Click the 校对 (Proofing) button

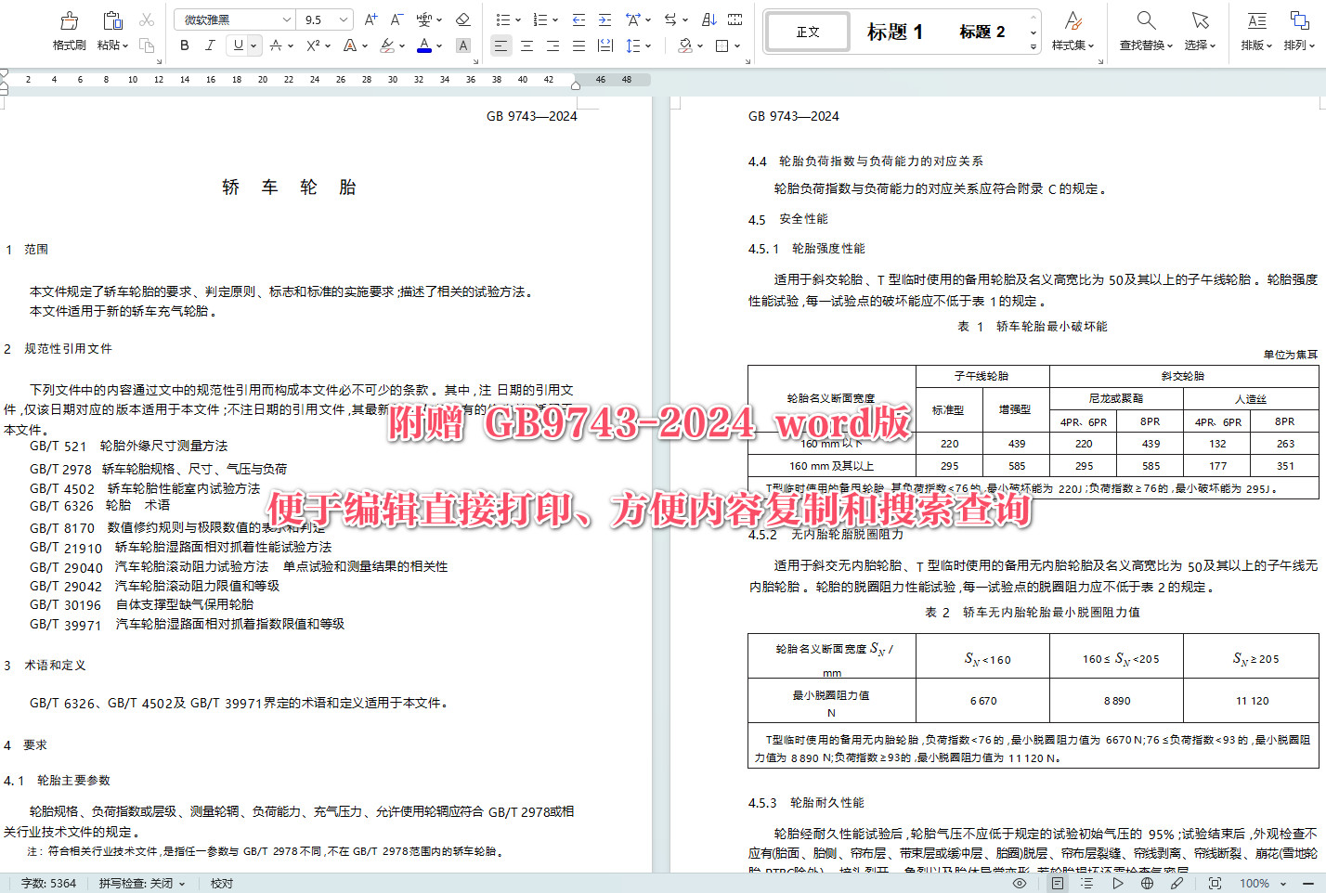[221, 883]
